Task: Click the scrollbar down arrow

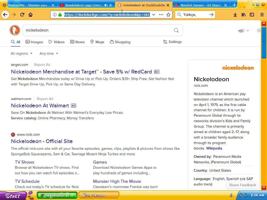Action: 264,187
